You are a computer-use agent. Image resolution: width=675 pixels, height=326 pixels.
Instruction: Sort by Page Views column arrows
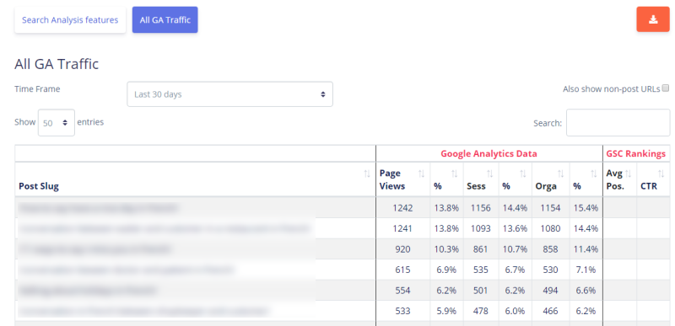click(x=421, y=174)
